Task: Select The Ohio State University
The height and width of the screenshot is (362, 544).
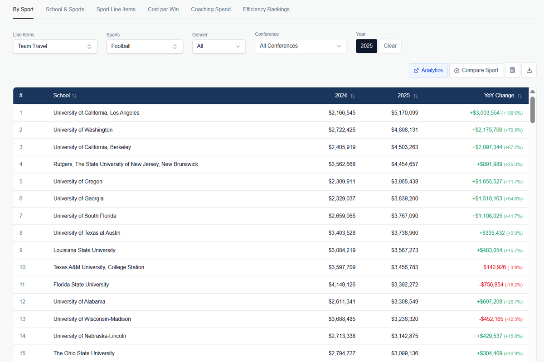Action: pos(84,353)
